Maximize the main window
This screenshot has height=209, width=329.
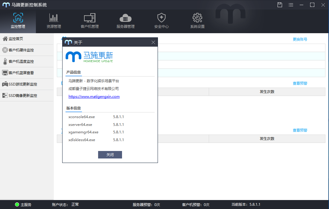point(312,5)
